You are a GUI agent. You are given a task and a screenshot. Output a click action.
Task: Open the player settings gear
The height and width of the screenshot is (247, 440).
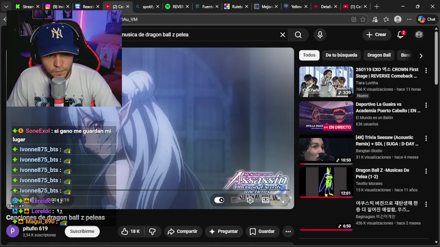point(250,200)
